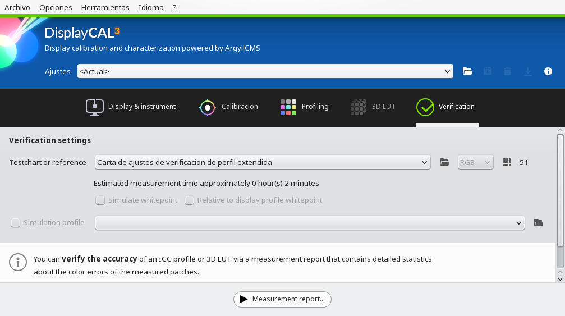Enable the Simulation profile checkbox
This screenshot has height=316, width=565.
click(16, 223)
